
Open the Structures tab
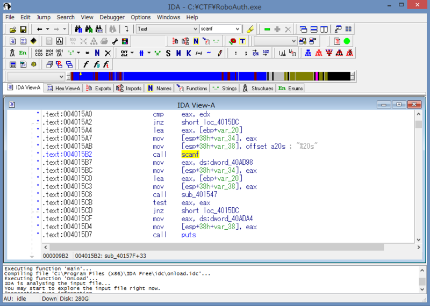(x=258, y=88)
